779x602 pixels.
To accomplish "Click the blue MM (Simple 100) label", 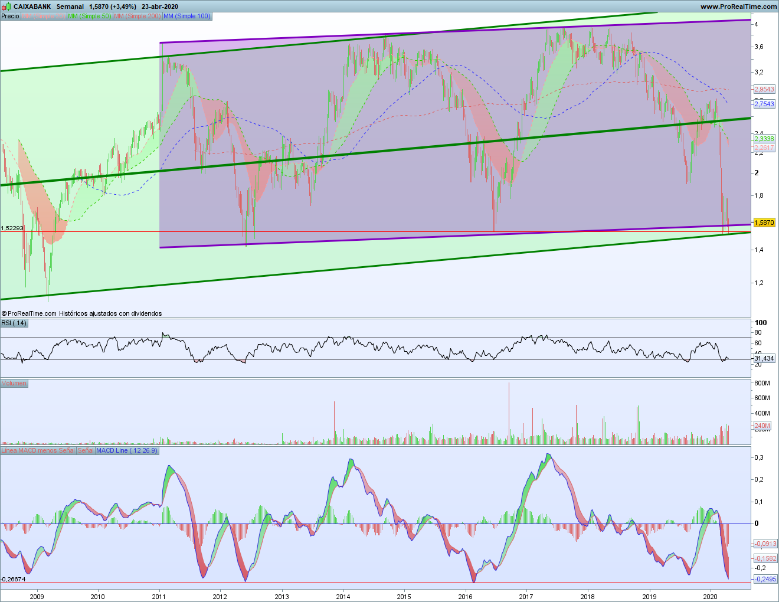I will pos(186,16).
